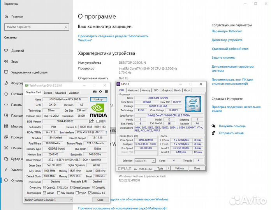This screenshot has width=271, height=210.
Task: Open the Sound settings sidebar icon
Action: [6, 61]
